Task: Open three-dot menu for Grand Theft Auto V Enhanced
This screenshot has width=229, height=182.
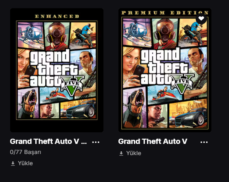Action: 96,142
